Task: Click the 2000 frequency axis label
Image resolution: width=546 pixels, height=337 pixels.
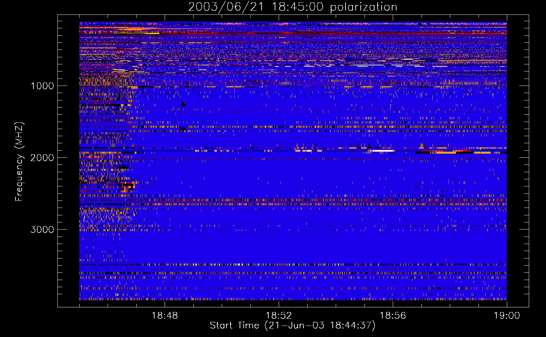Action: coord(42,158)
